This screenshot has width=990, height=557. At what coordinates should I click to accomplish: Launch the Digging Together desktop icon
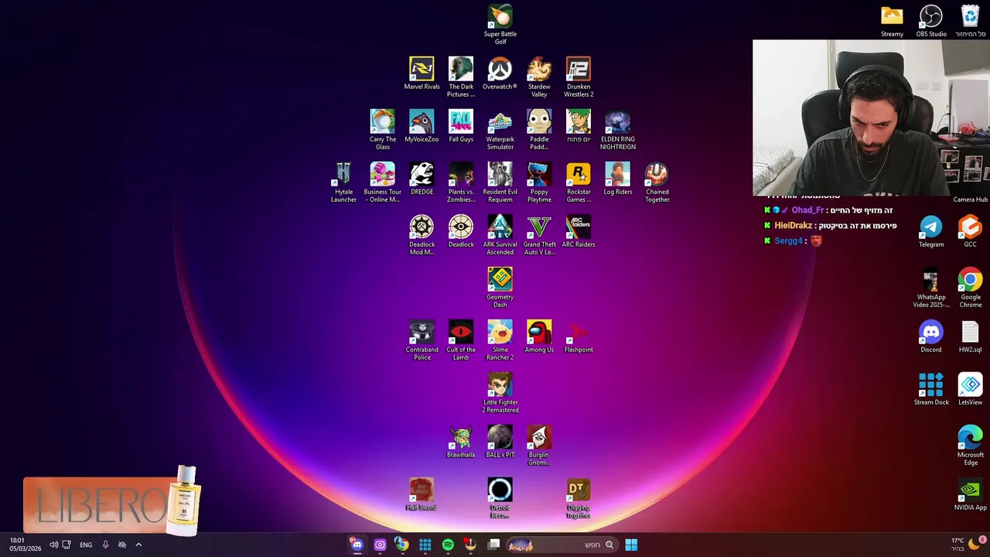pyautogui.click(x=579, y=497)
